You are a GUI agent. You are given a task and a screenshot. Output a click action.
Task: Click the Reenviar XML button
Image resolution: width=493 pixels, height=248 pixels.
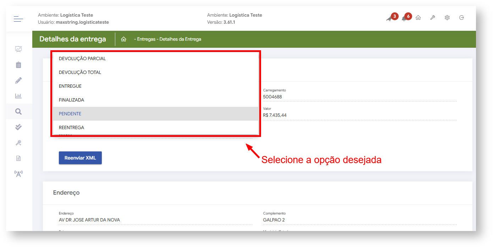point(80,158)
